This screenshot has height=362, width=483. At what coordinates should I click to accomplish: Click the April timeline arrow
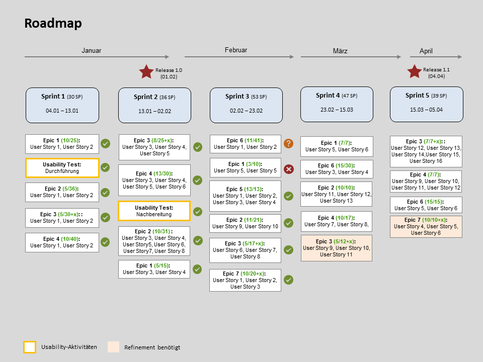pos(436,57)
